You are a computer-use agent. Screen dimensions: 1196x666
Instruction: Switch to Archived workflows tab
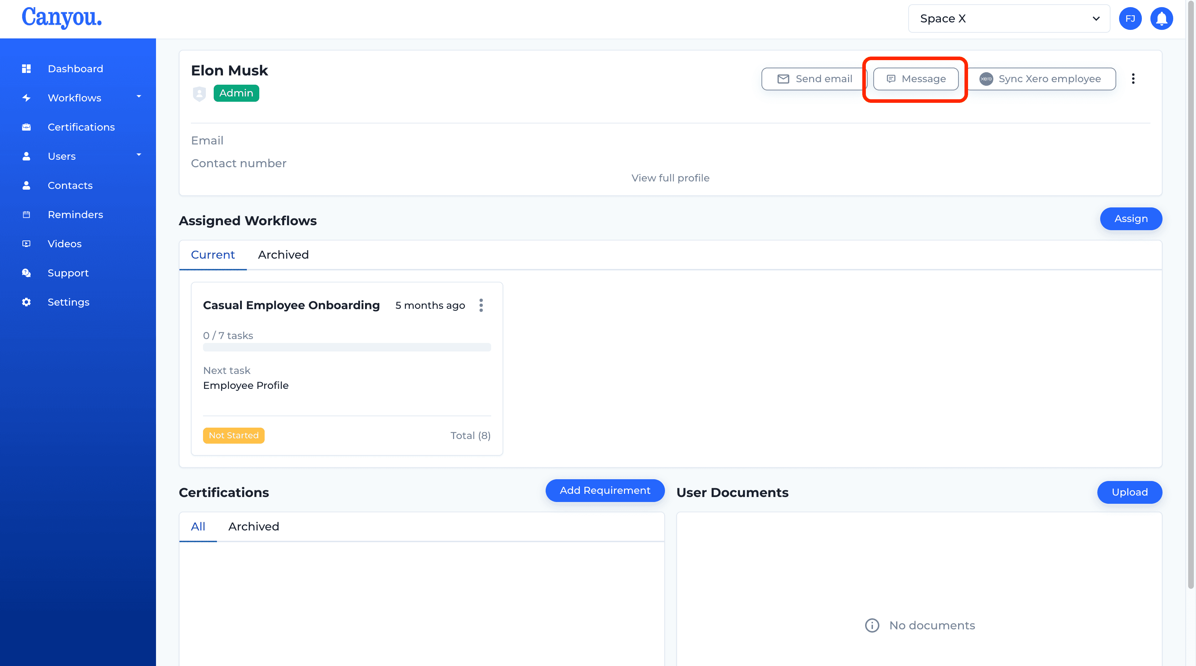coord(283,255)
